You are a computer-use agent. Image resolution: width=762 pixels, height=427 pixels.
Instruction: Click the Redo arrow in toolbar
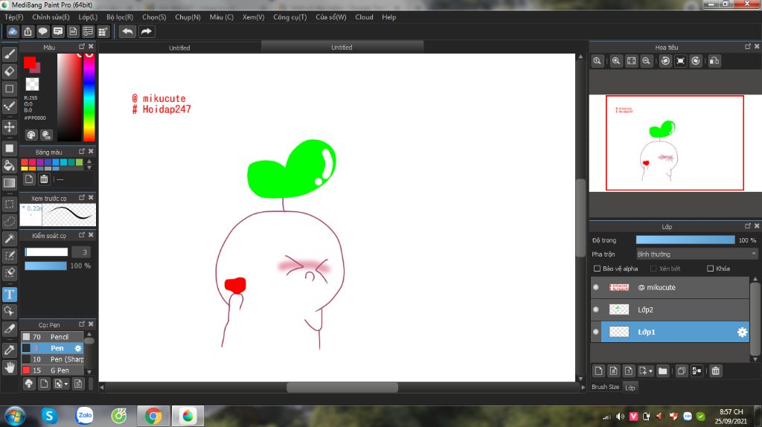pos(146,31)
